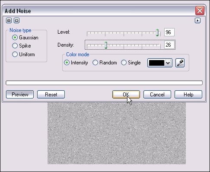
Task: Open the black color dropdown arrow
Action: [x=168, y=63]
